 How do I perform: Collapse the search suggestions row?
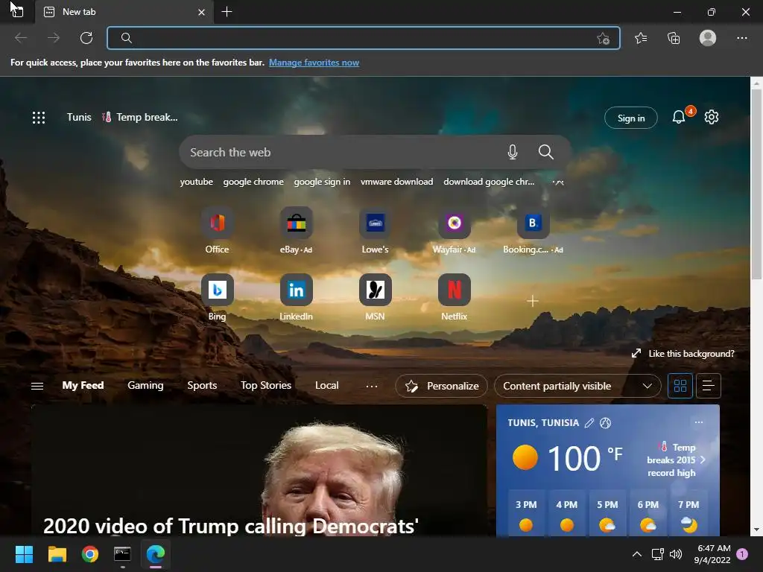pyautogui.click(x=558, y=182)
